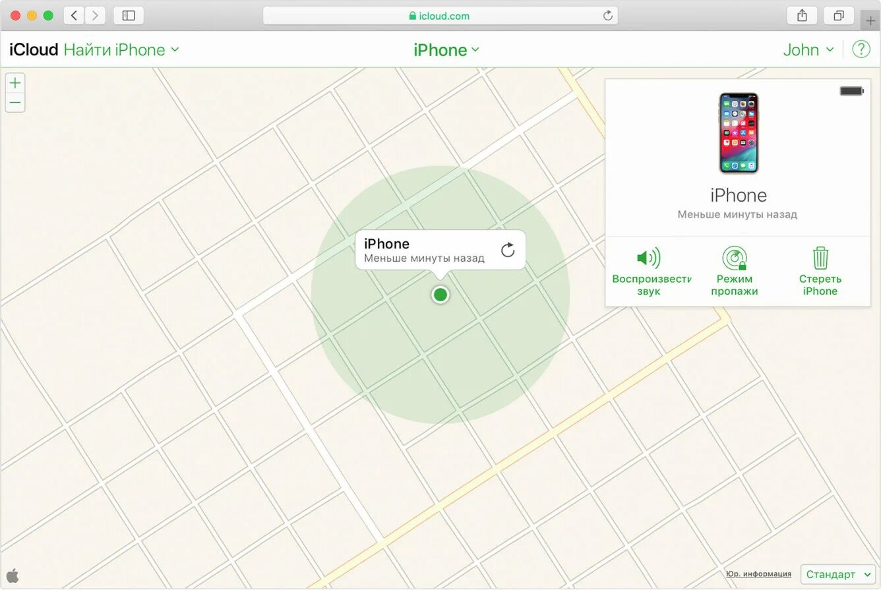Screen dimensions: 881x590
Task: Go back with Safari back arrow
Action: [74, 15]
